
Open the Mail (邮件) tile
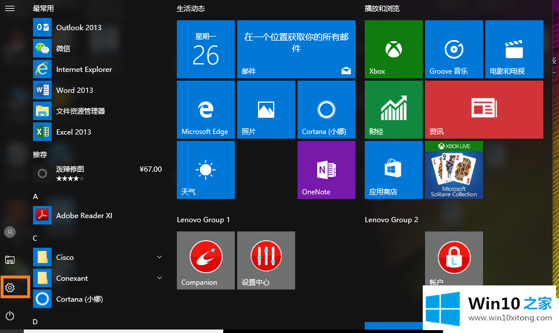pyautogui.click(x=296, y=49)
